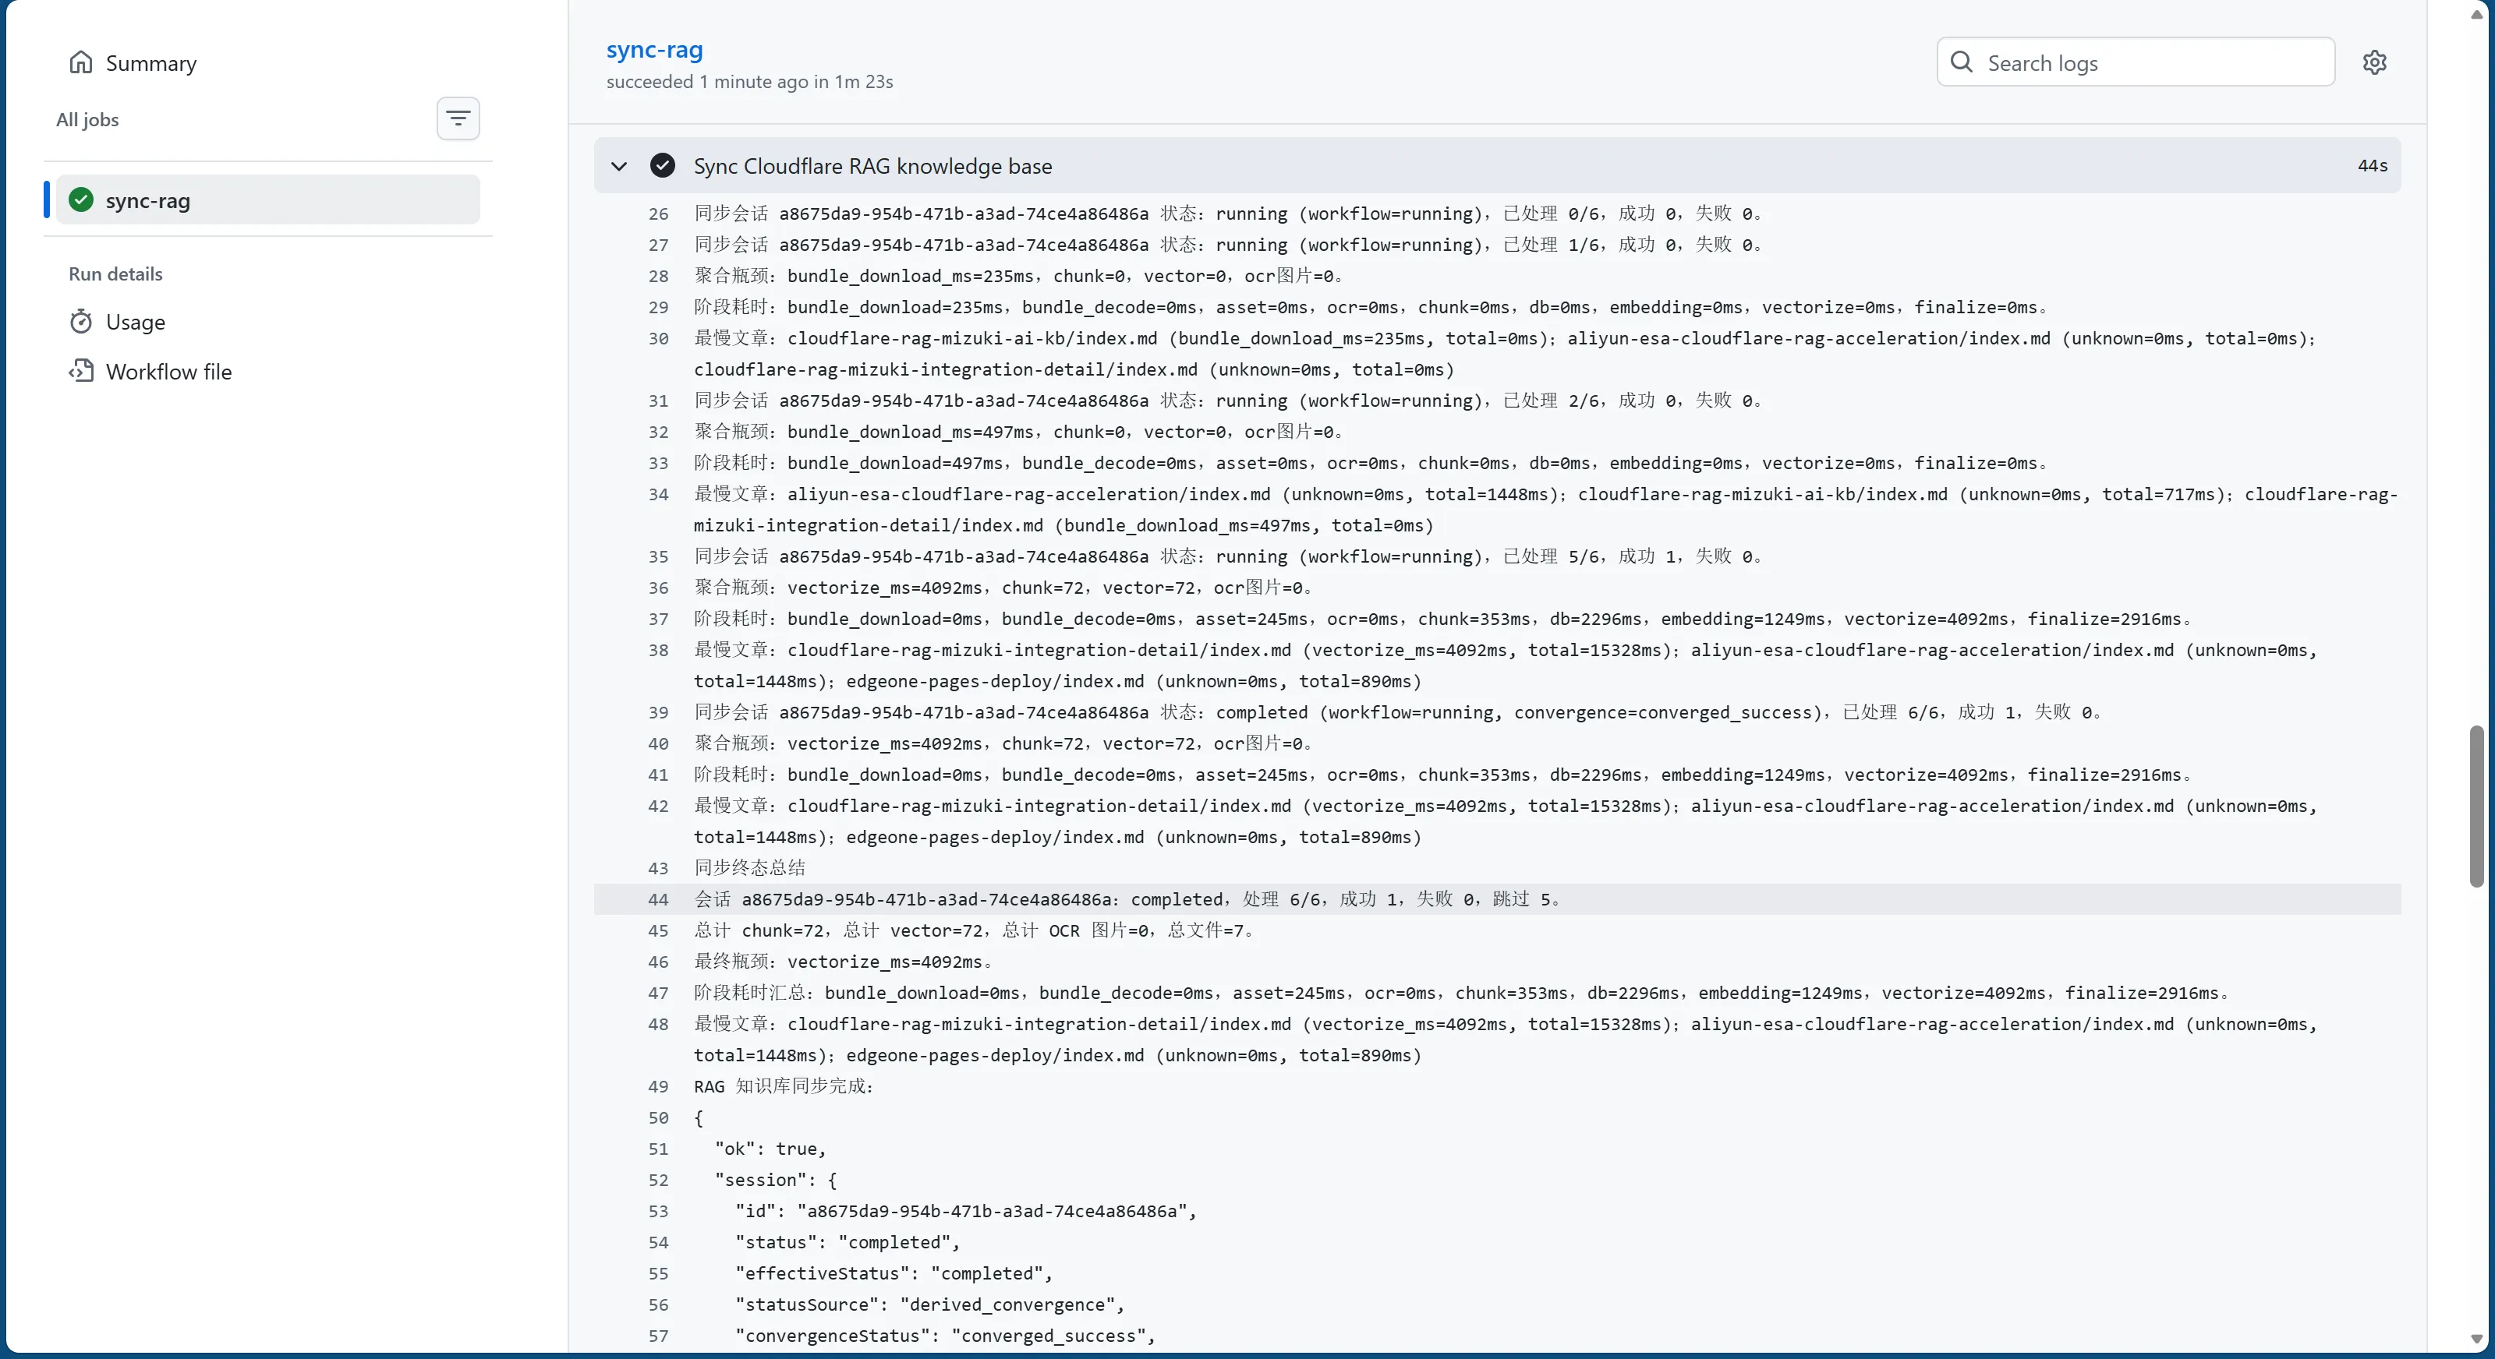Select log line number 36
The width and height of the screenshot is (2495, 1359).
659,588
